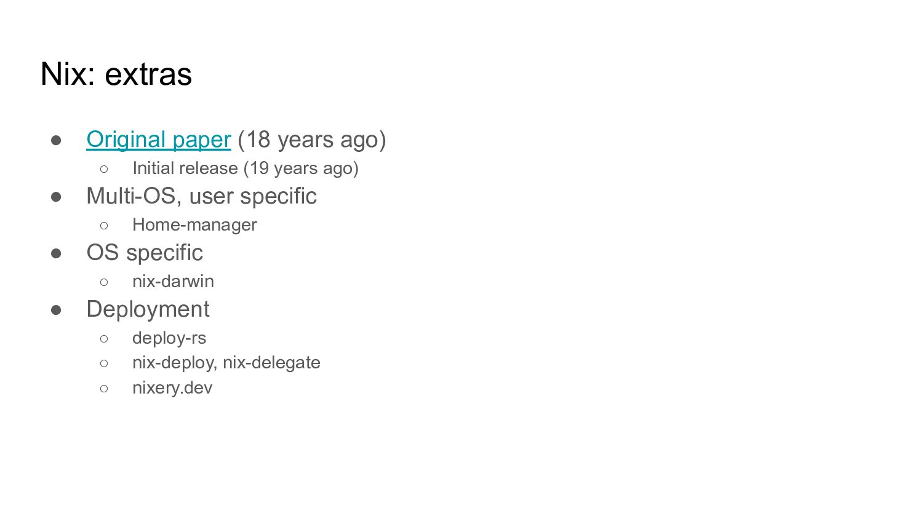Select the nix-darwin sub-item text

point(173,282)
